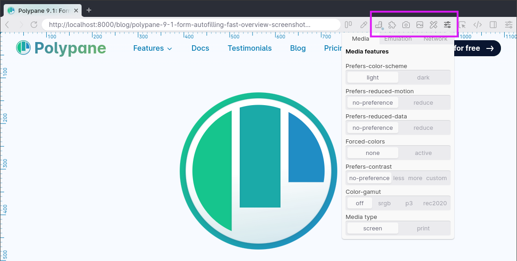Click the camera screenshot icon
This screenshot has width=517, height=261.
pyautogui.click(x=406, y=25)
